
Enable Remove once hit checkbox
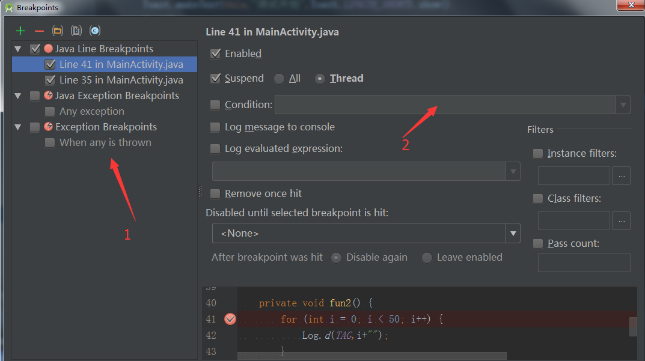[x=215, y=193]
